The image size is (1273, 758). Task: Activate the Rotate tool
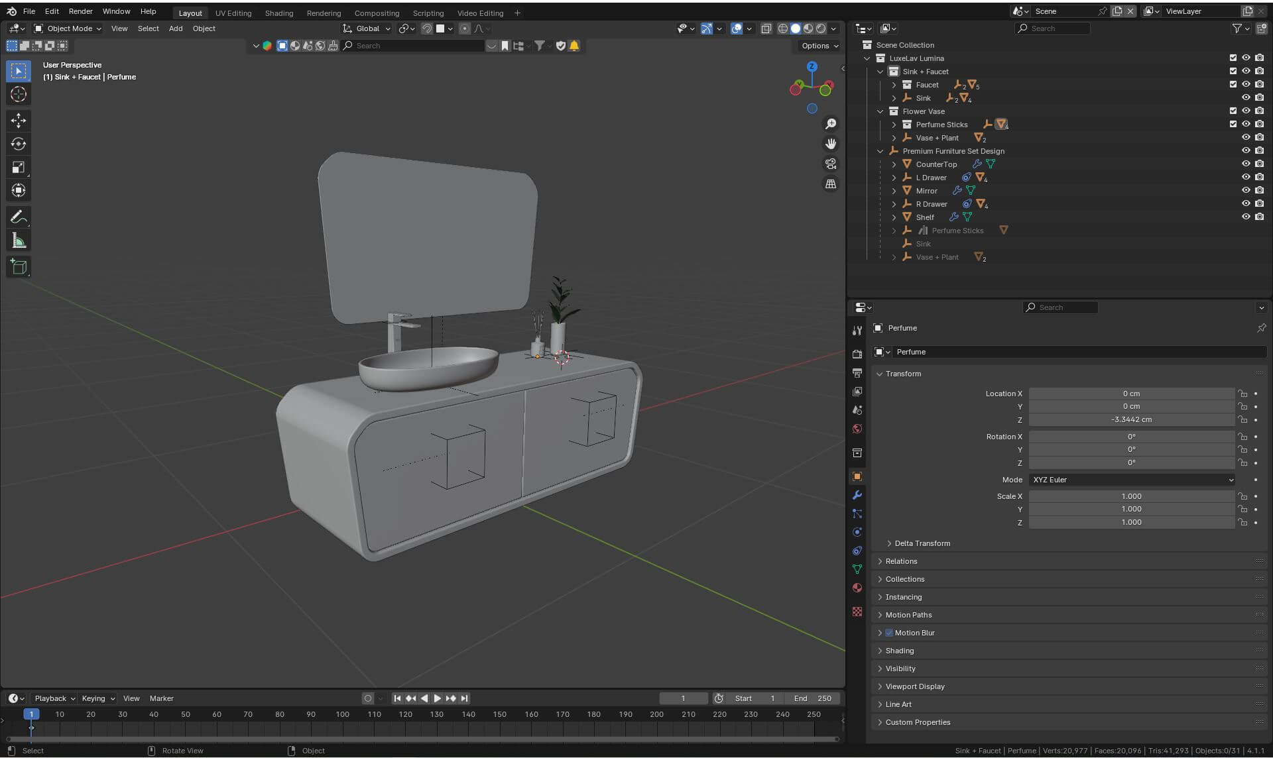19,144
